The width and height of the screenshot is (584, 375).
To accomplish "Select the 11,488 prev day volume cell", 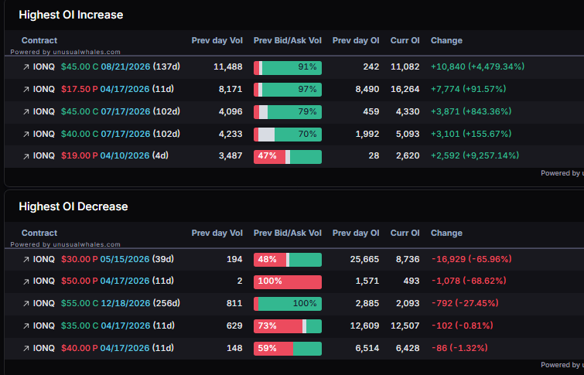I will [227, 66].
